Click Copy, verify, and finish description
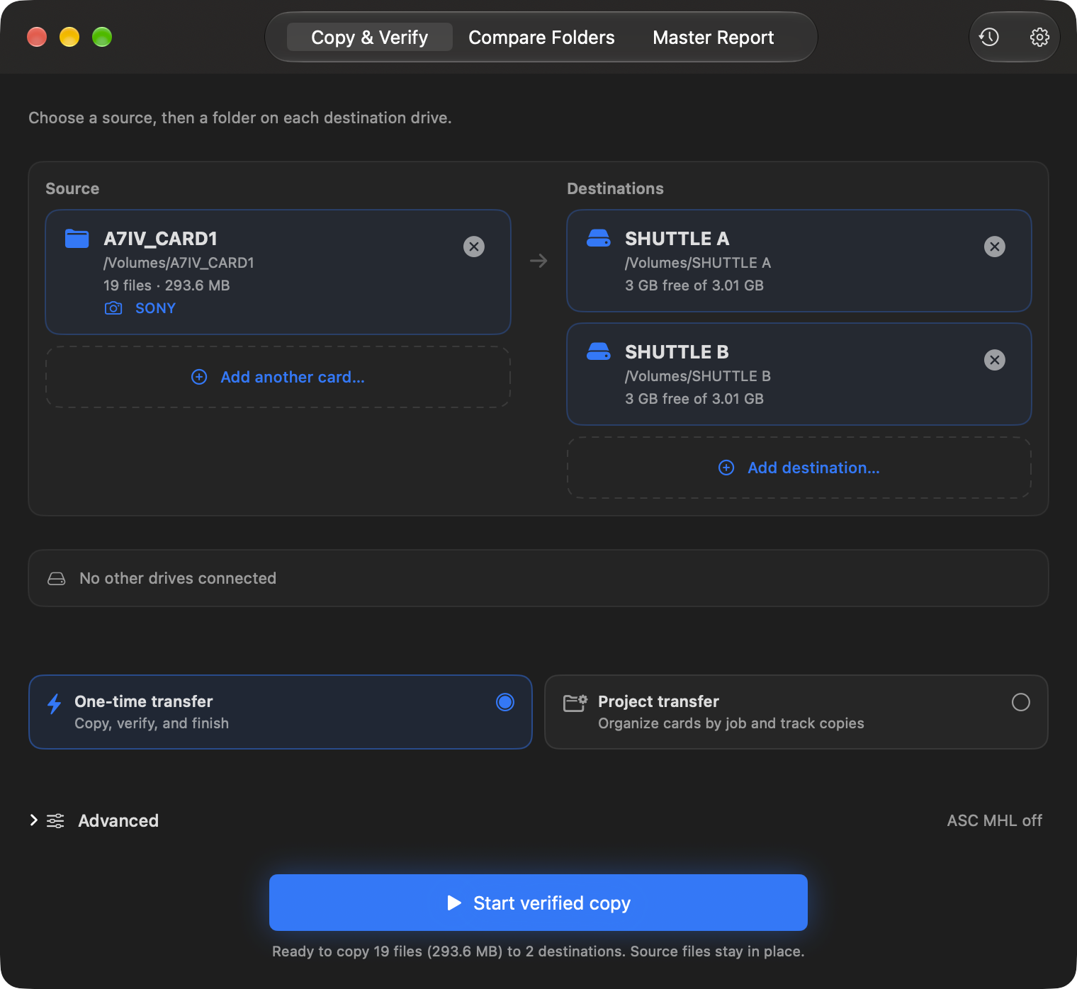 click(152, 723)
